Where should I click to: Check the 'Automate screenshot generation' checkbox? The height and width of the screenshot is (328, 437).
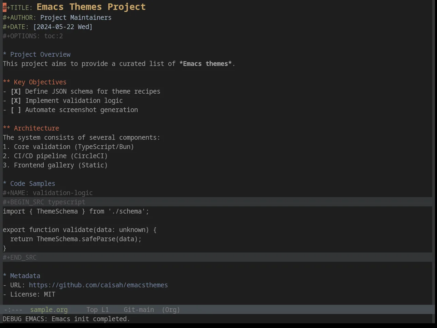click(x=16, y=110)
